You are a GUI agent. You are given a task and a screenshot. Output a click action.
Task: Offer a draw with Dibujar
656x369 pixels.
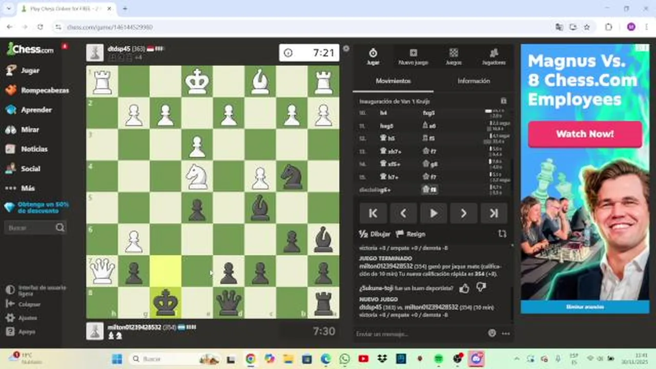[375, 234]
